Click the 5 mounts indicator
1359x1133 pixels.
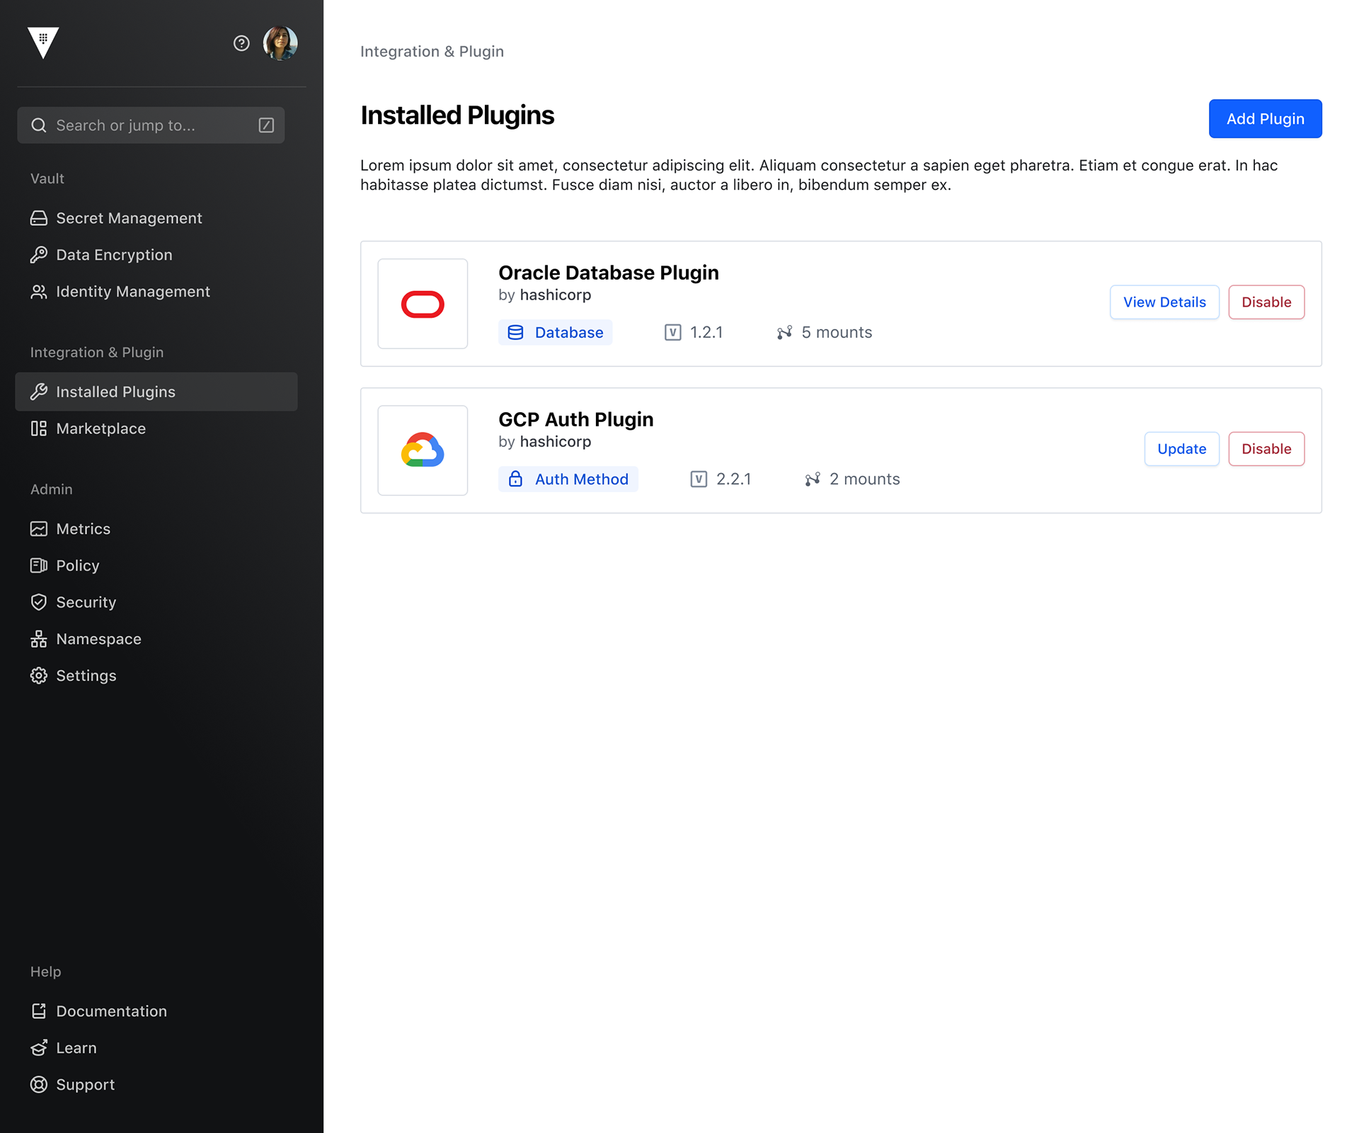click(x=825, y=332)
